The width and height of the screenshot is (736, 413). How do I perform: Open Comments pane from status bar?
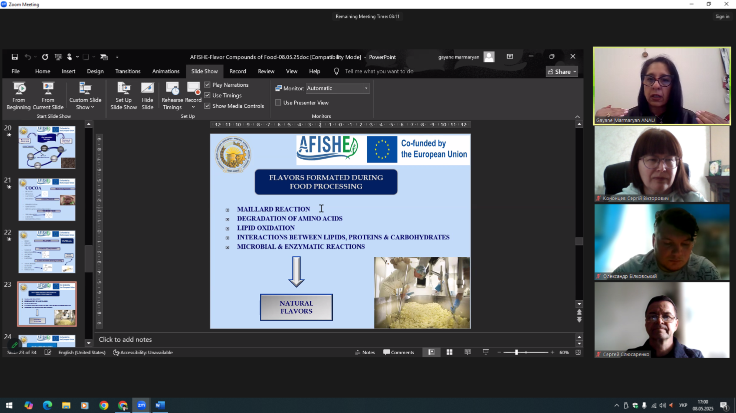(x=399, y=352)
